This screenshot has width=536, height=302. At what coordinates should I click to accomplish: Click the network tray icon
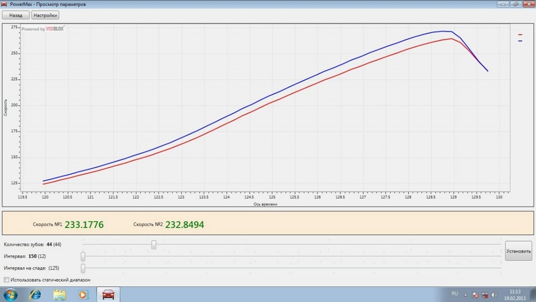(485, 295)
